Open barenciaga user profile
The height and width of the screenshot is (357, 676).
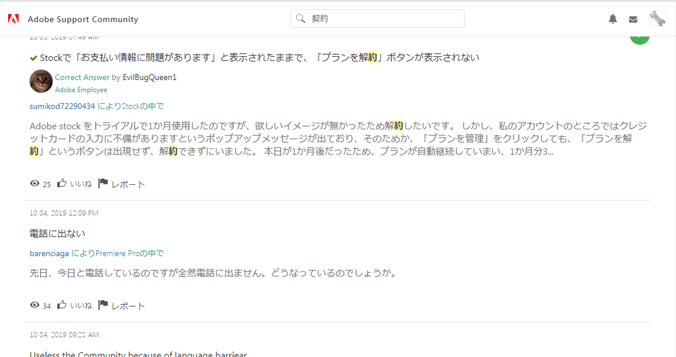click(49, 253)
